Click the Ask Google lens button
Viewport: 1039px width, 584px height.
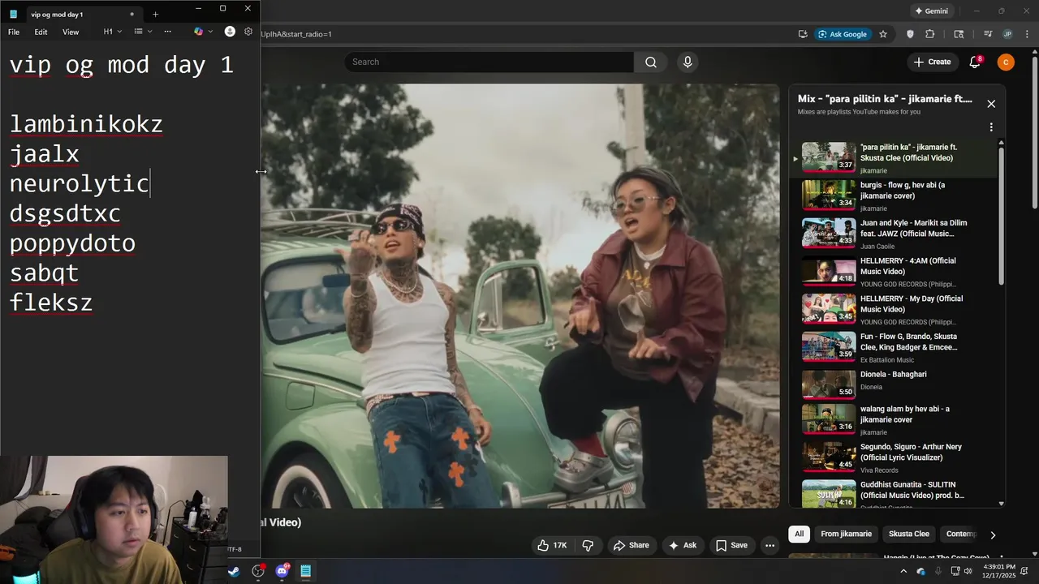click(x=843, y=34)
